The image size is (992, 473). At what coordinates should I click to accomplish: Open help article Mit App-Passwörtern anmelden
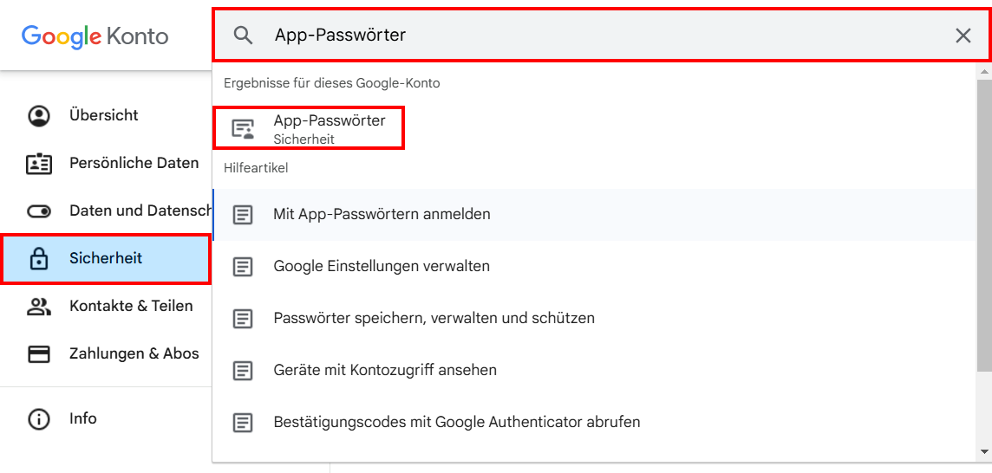382,214
